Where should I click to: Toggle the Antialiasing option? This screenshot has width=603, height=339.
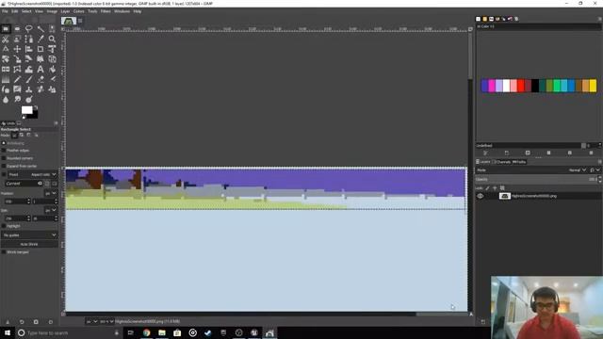click(4, 143)
